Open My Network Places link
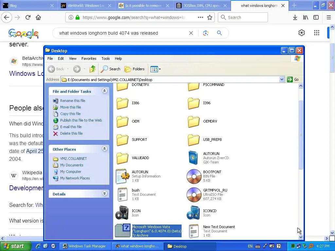Screen dimensions: 335x251 pyautogui.click(x=75, y=178)
